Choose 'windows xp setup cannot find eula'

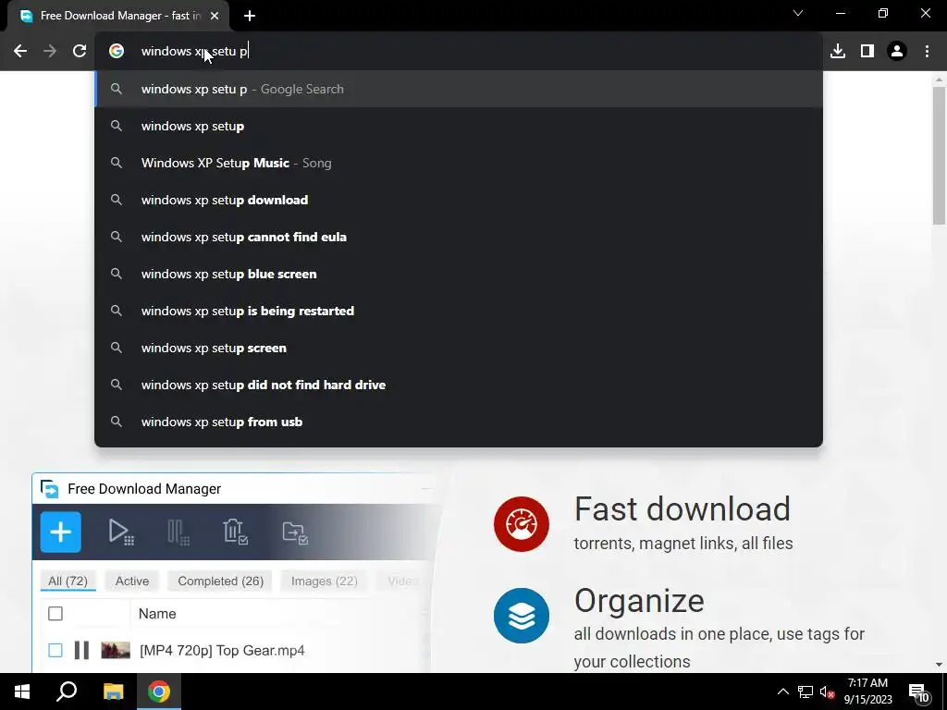(459, 237)
